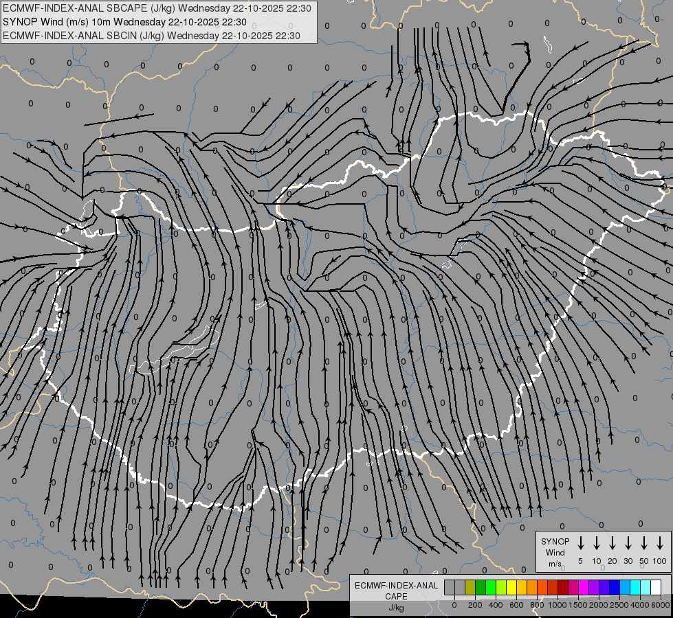This screenshot has height=618, width=673.
Task: Click the ECMWF-INDEX-ANAL legend title
Action: (x=397, y=586)
